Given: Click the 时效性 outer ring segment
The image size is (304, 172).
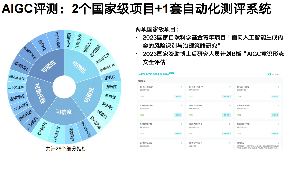Looking at the screenshot, I should pyautogui.click(x=107, y=106).
